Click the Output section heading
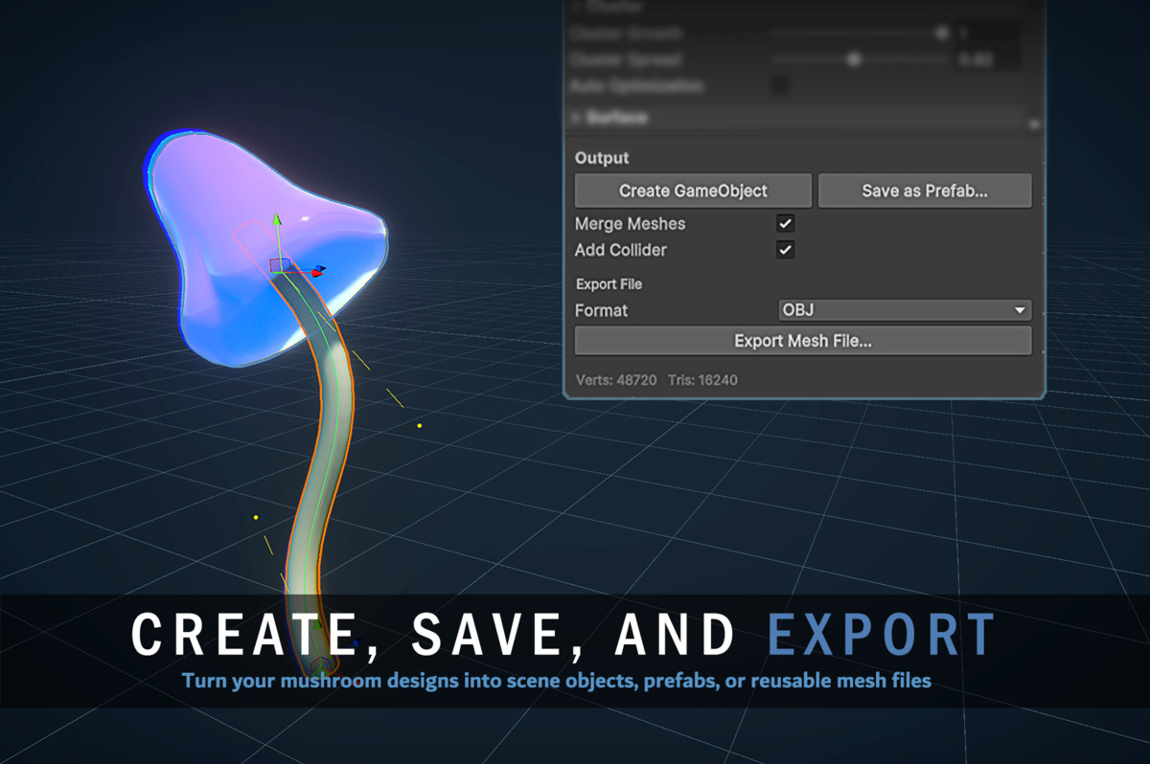This screenshot has height=764, width=1150. point(602,158)
